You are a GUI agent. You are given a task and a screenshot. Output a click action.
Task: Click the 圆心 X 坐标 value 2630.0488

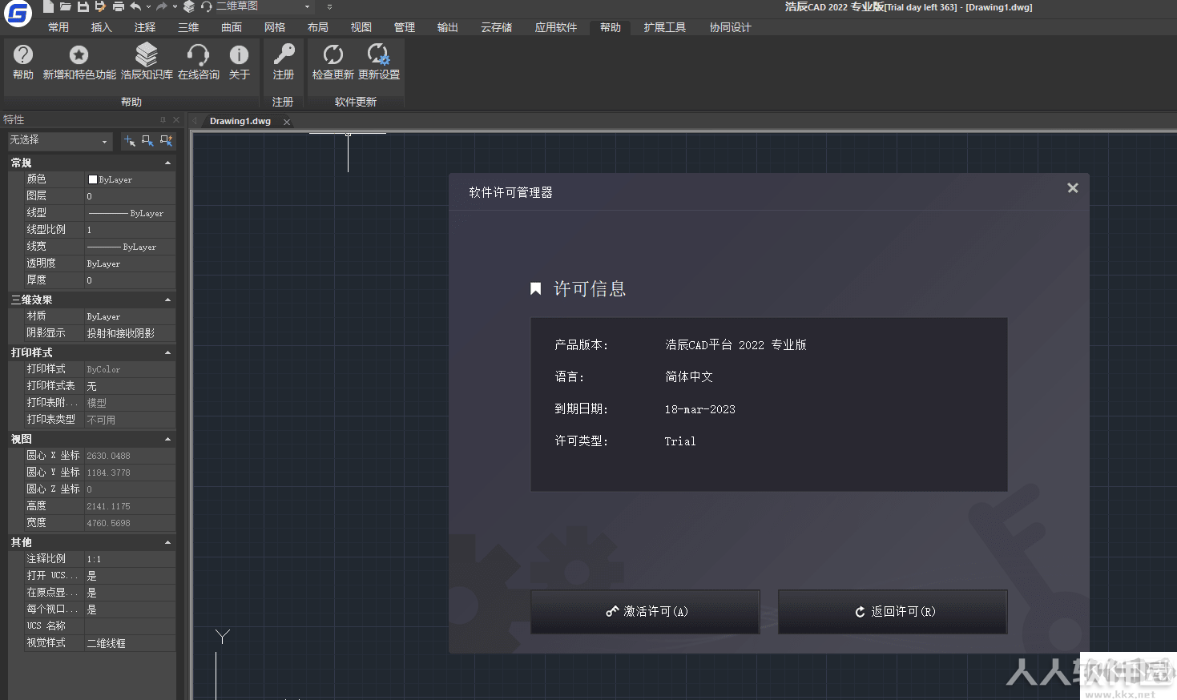[130, 456]
